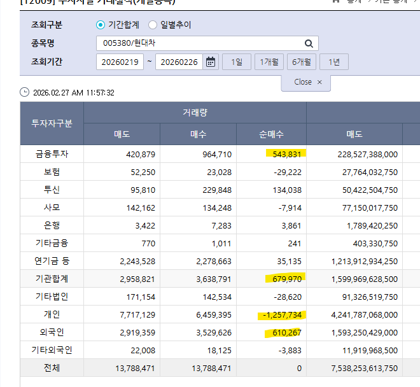Image resolution: width=420 pixels, height=387 pixels.
Task: Click the search magnifier icon in 종목명 field
Action: tap(309, 44)
